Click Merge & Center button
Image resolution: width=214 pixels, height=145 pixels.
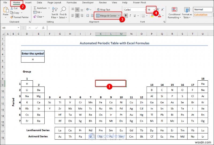pos(106,16)
